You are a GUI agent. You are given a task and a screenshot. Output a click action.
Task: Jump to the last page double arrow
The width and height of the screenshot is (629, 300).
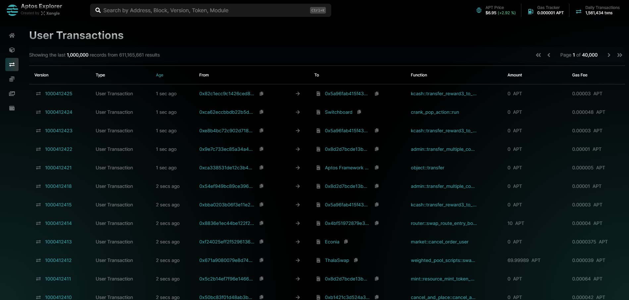[619, 55]
